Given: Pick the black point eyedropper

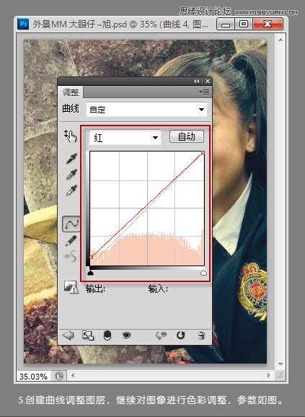Looking at the screenshot, I should (71, 158).
